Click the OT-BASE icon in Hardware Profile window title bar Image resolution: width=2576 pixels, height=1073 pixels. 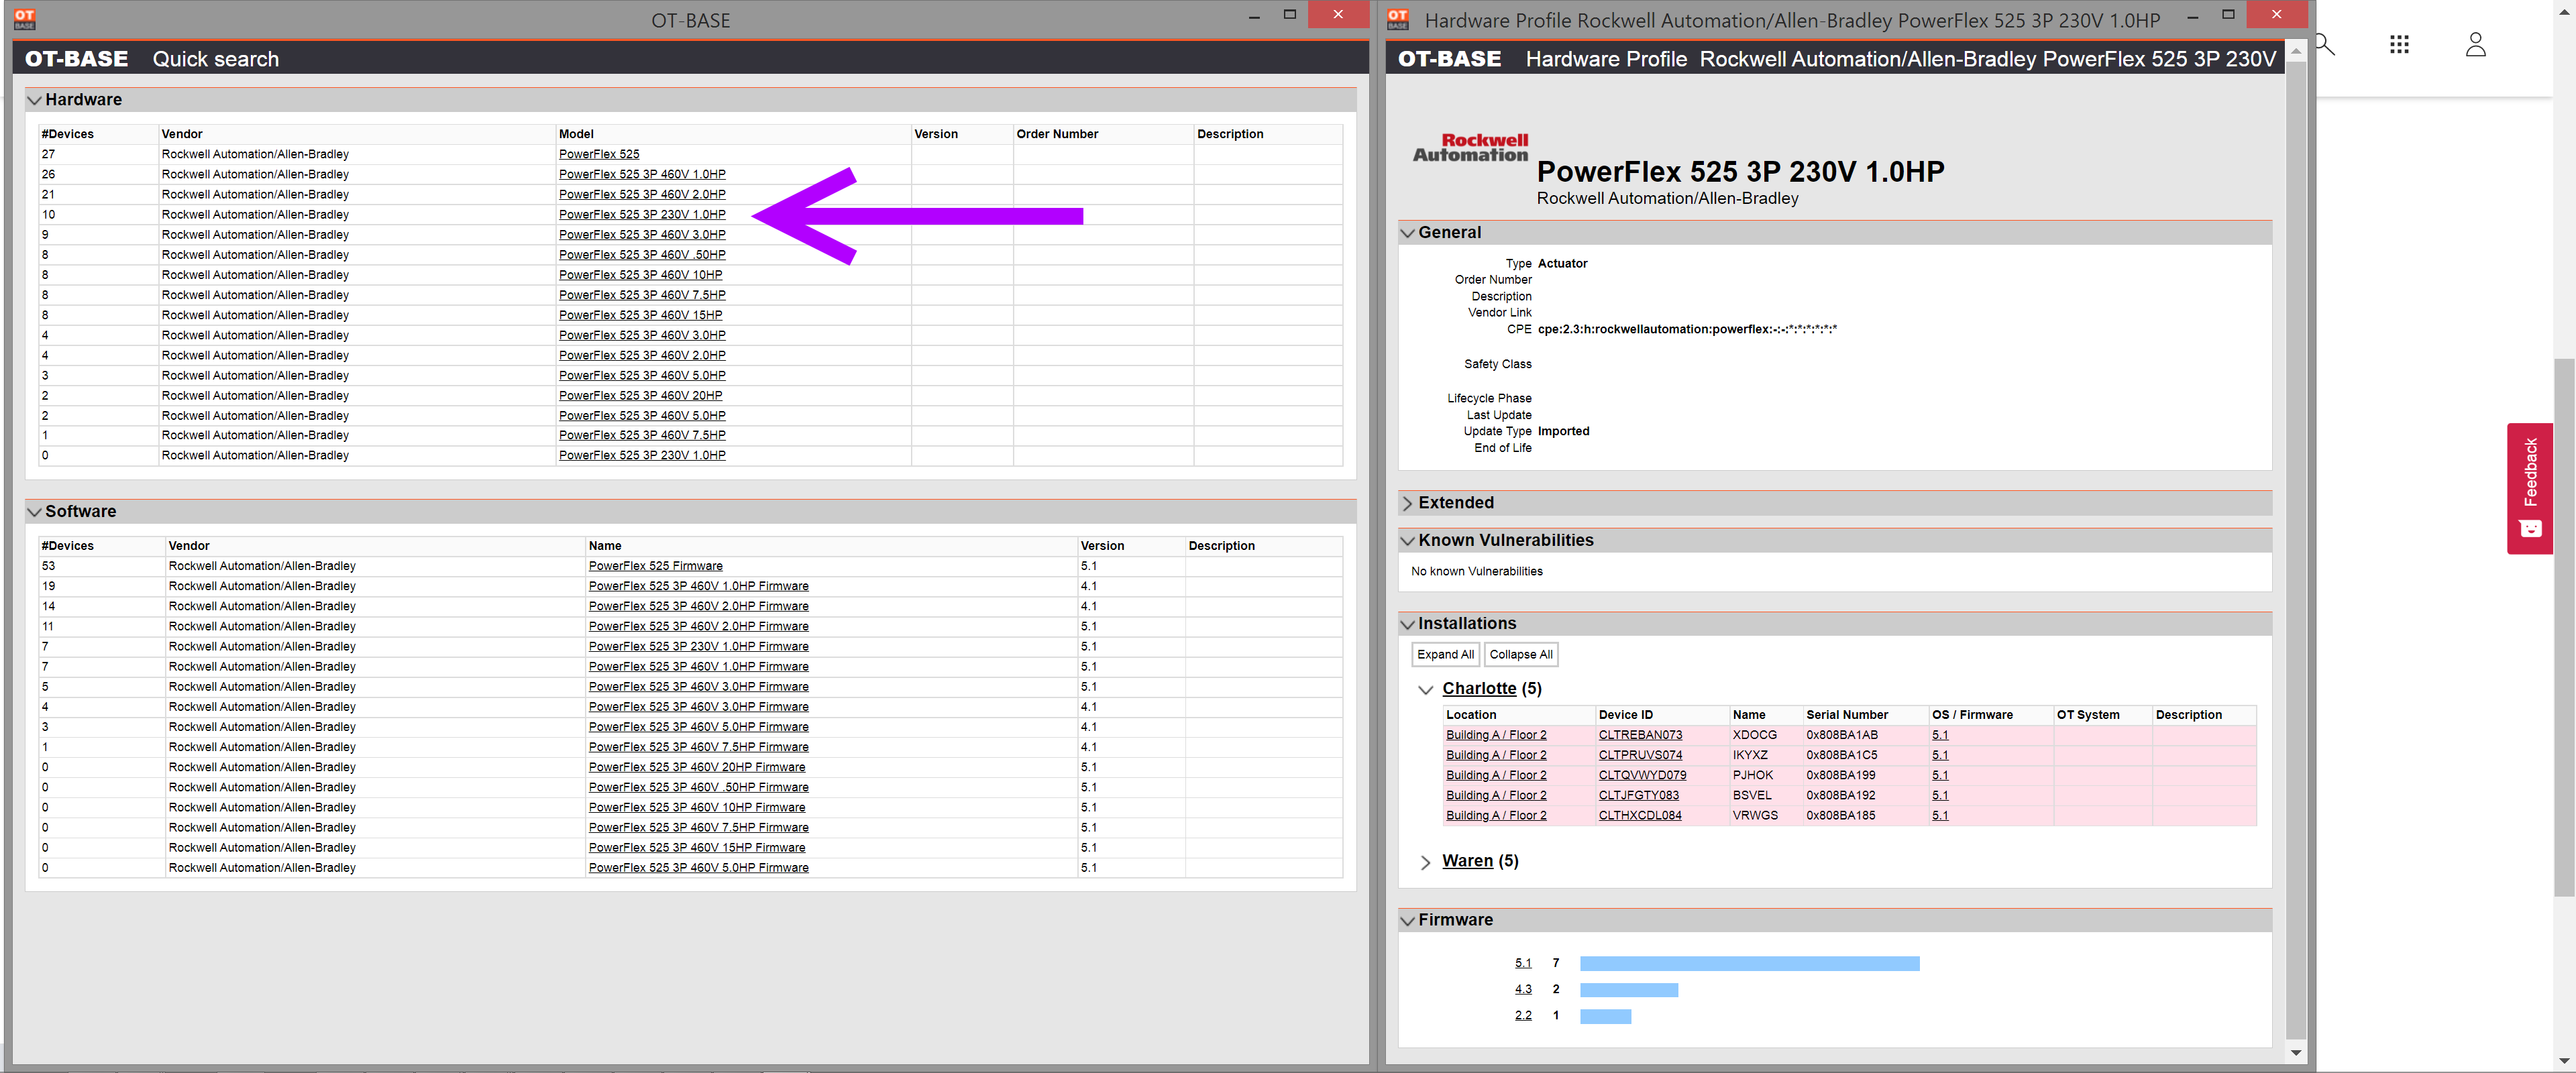tap(1398, 19)
